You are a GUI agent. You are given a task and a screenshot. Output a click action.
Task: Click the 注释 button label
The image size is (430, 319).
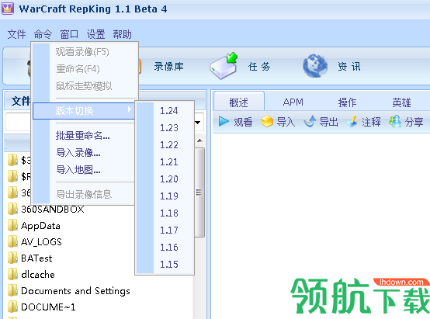pos(371,122)
